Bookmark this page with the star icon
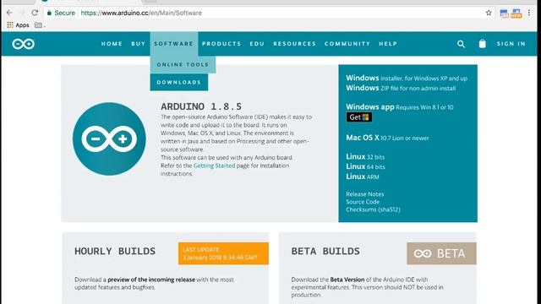 pyautogui.click(x=489, y=13)
